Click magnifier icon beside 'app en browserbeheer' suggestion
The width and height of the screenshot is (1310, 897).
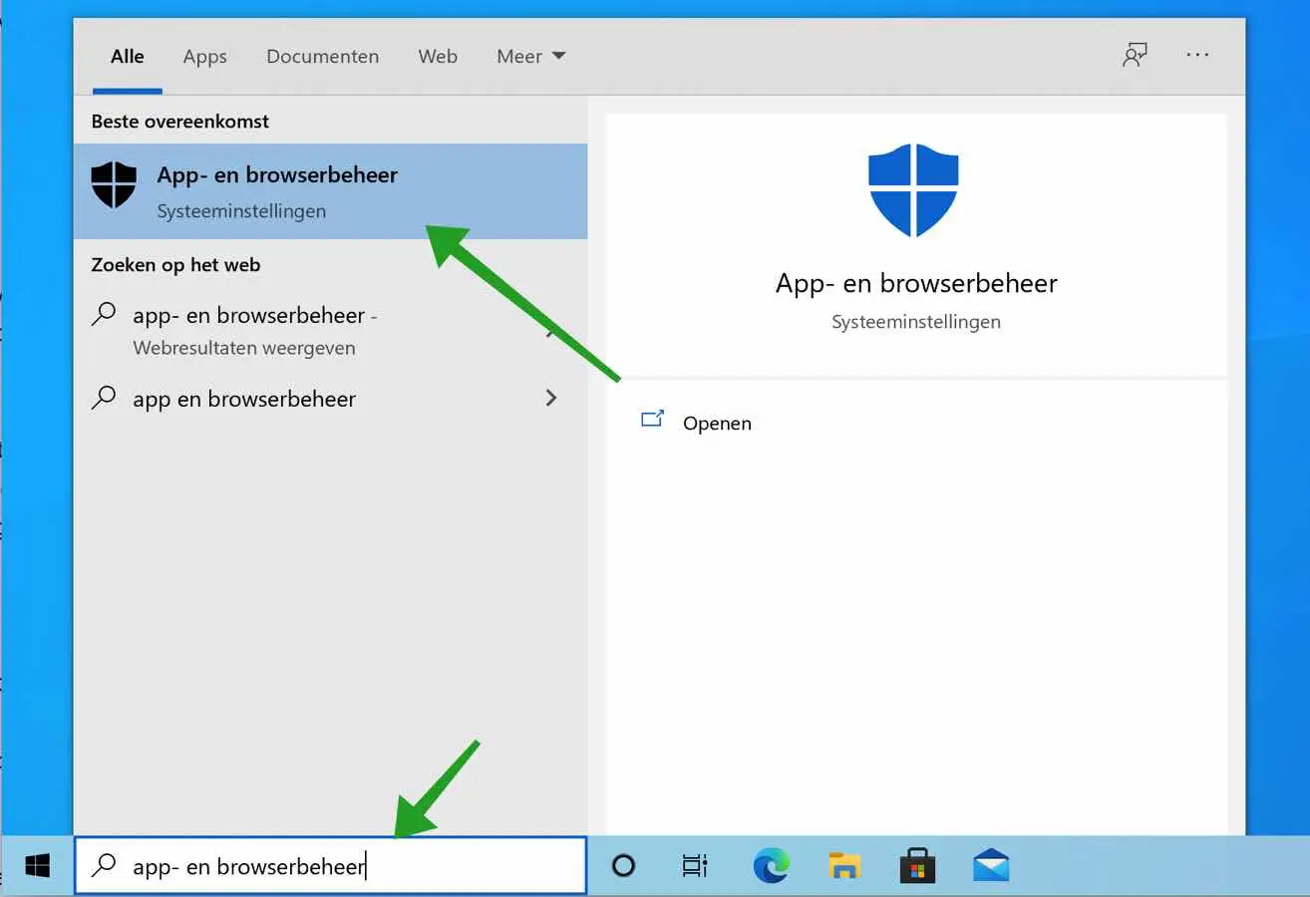coord(104,399)
